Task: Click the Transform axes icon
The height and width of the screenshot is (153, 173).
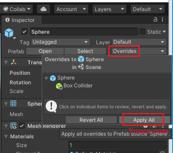Action: 14,62
